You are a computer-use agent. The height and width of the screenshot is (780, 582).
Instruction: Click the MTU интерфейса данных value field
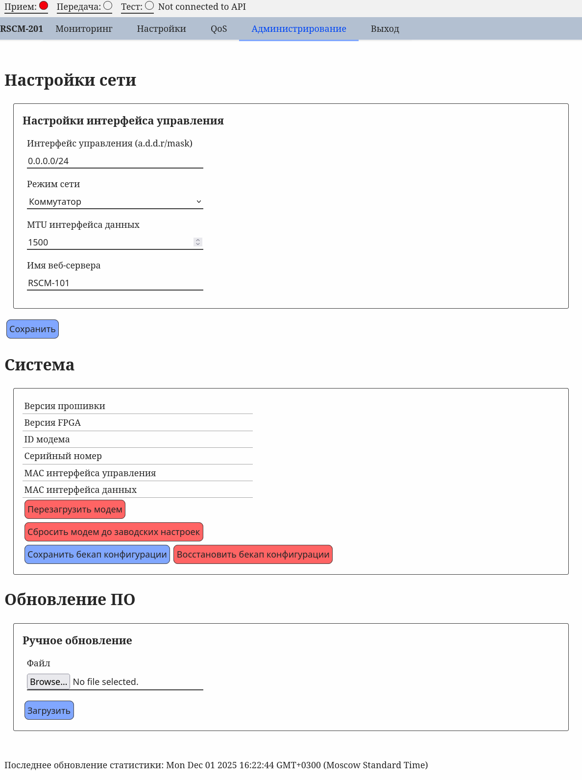108,243
